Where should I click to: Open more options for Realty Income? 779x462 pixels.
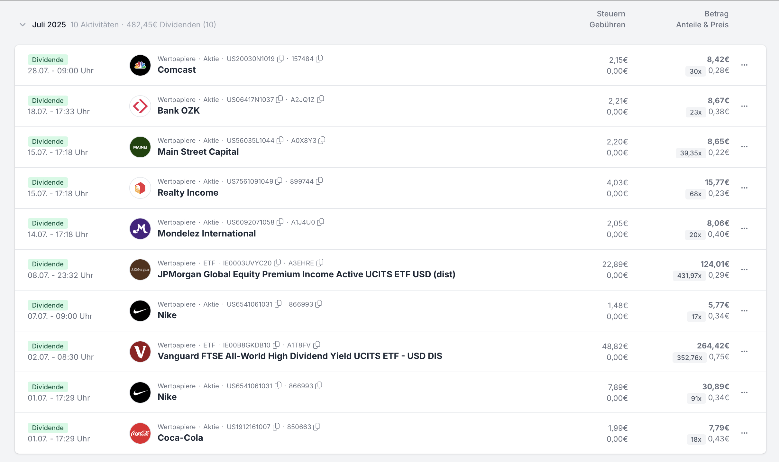coord(744,188)
